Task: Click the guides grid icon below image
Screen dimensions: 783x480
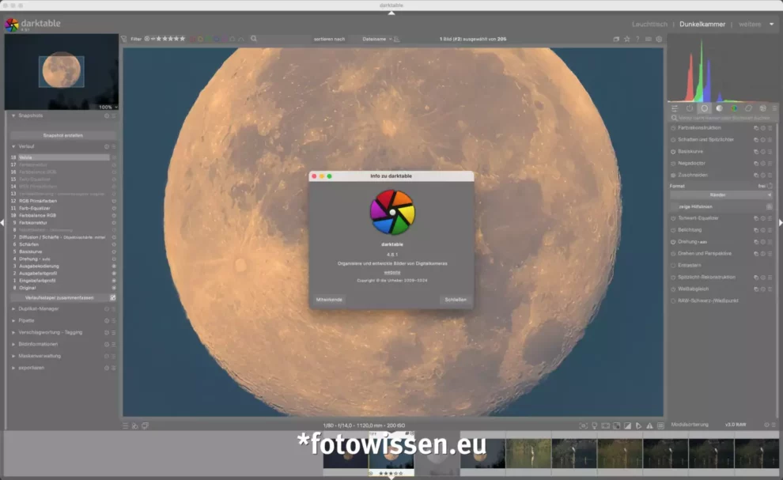Action: (x=660, y=425)
